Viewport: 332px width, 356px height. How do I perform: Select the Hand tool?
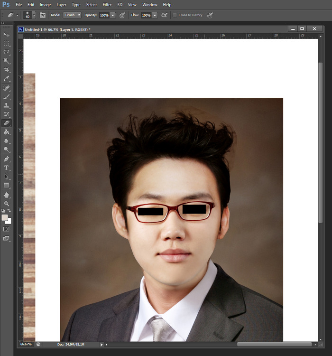pos(6,195)
